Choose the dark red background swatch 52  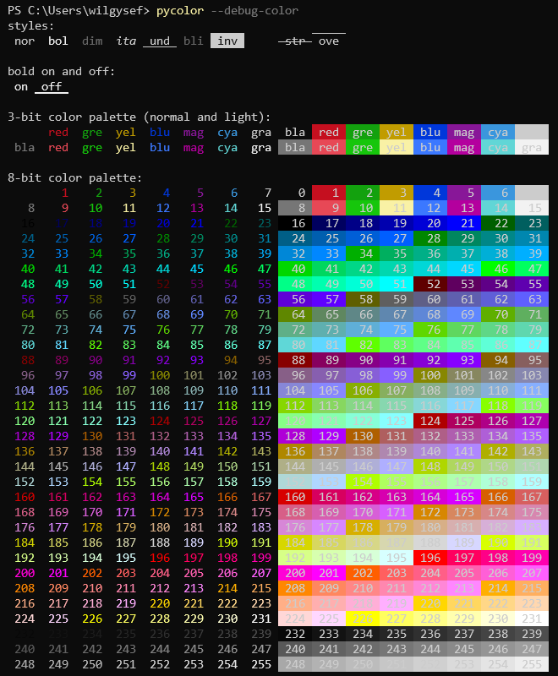[430, 284]
